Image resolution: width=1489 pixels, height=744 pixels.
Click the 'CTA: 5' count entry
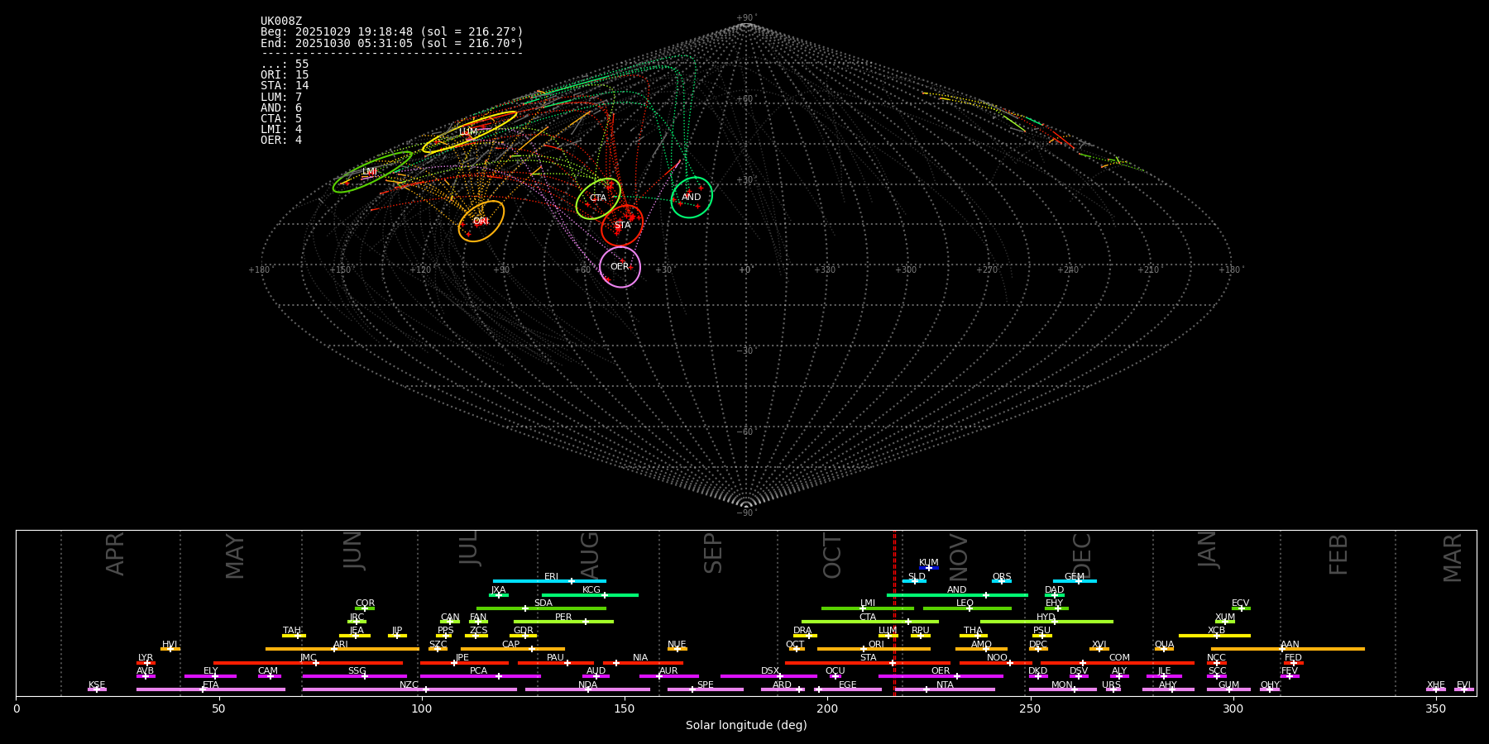[x=281, y=119]
